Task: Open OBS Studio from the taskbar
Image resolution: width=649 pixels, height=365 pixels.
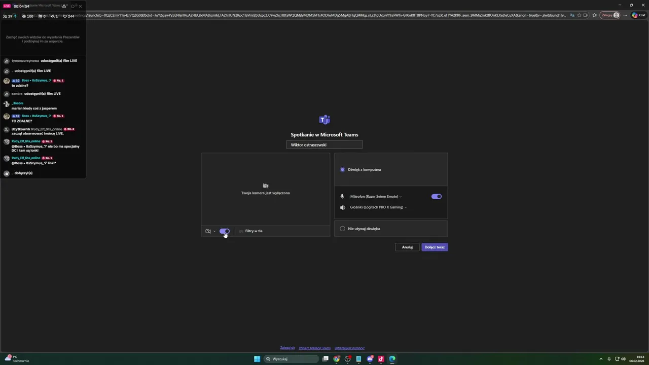Action: tap(348, 359)
